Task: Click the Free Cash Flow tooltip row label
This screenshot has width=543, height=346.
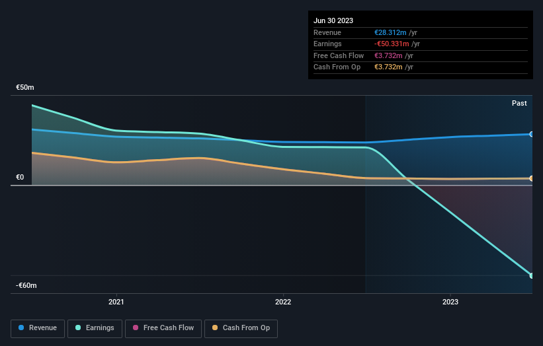Action: pyautogui.click(x=339, y=55)
